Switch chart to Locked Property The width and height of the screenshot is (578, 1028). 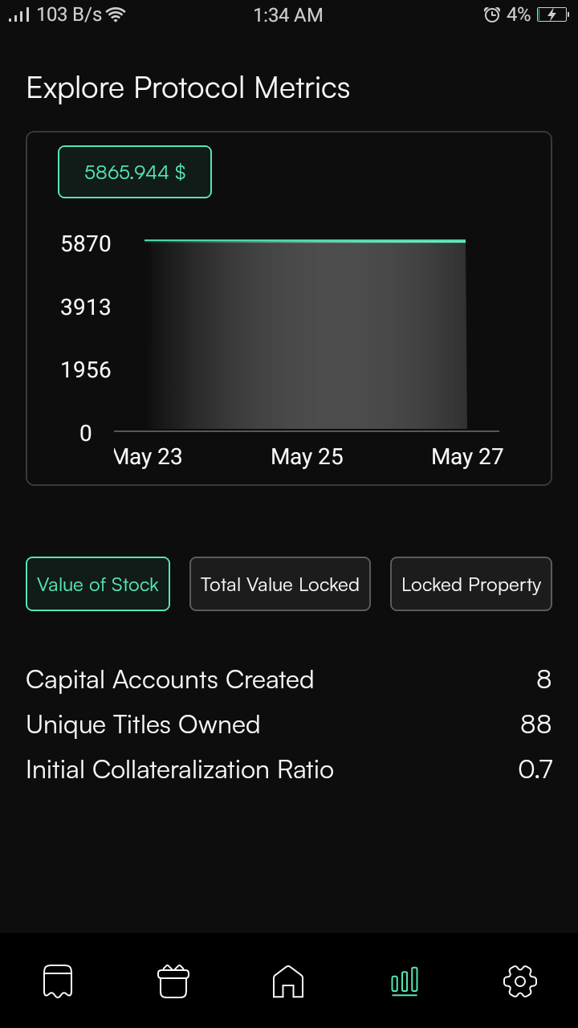tap(471, 584)
